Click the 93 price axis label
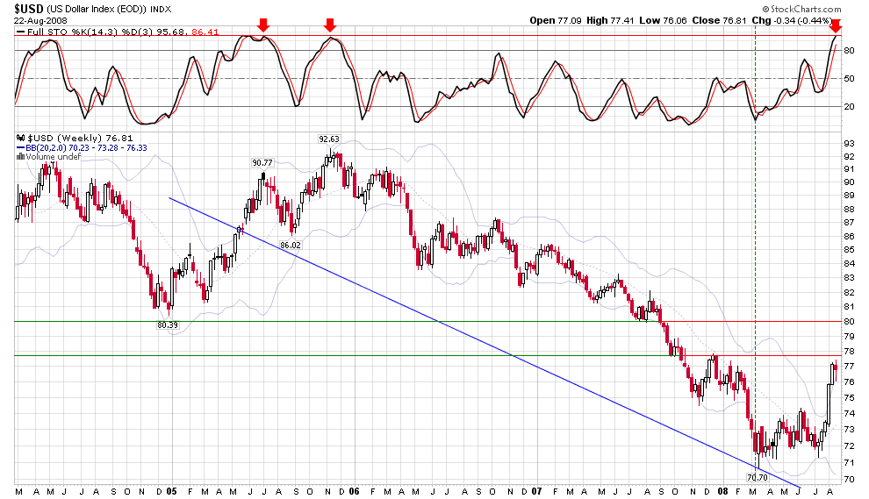Screen dimensions: 869x499 tap(849, 144)
